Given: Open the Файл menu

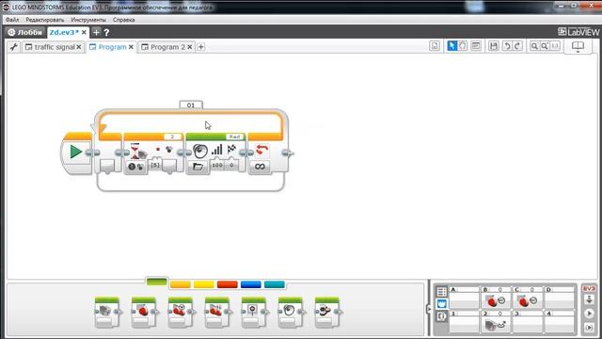Looking at the screenshot, I should 12,20.
